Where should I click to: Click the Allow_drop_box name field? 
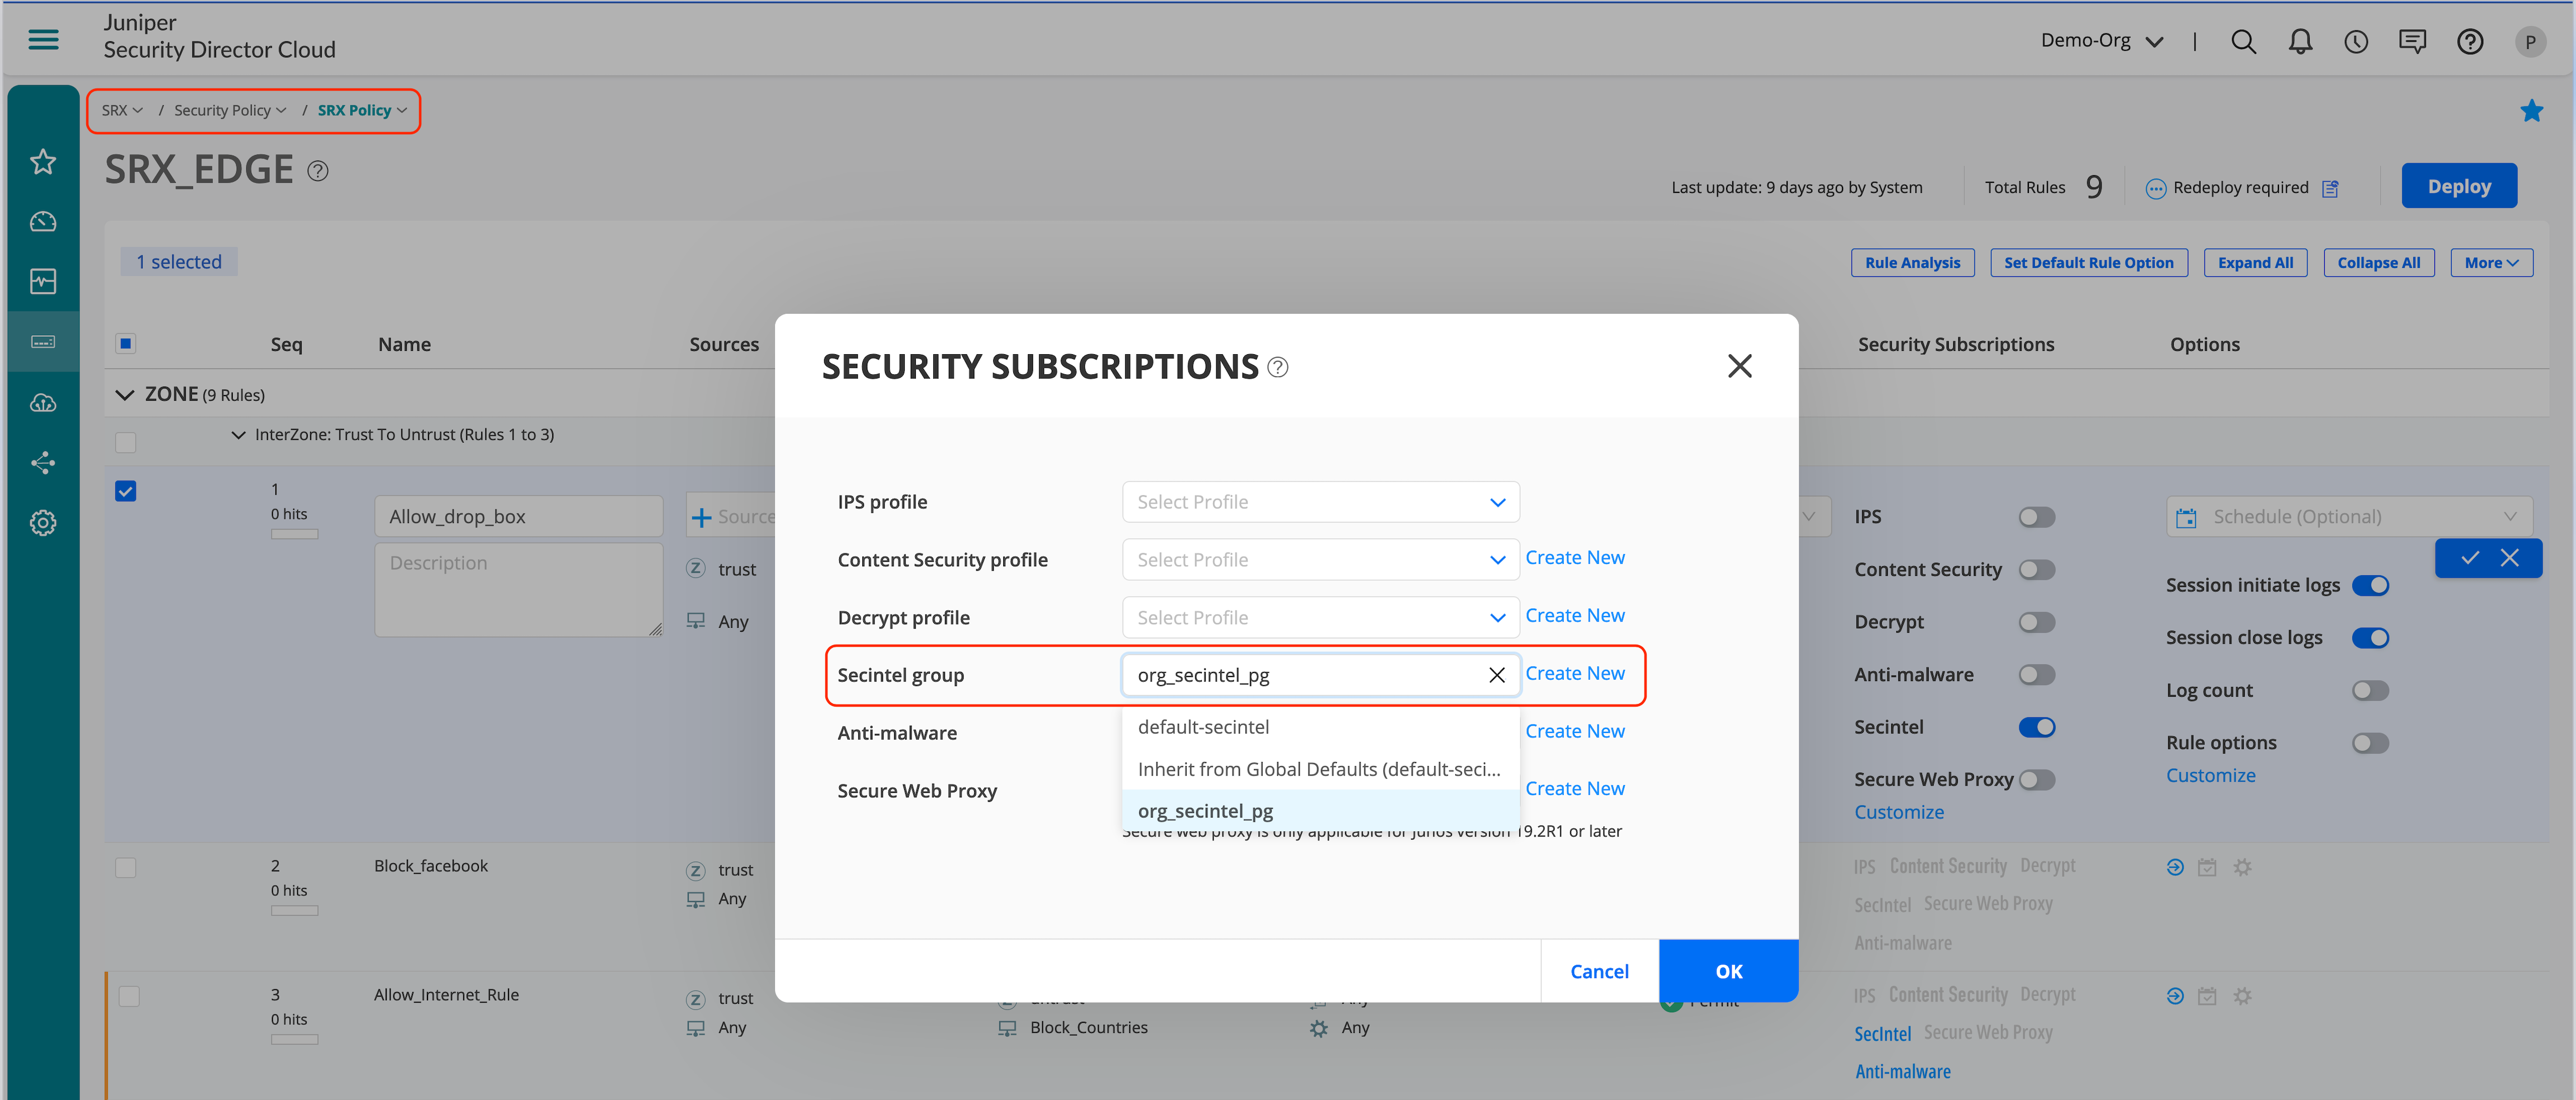click(518, 517)
